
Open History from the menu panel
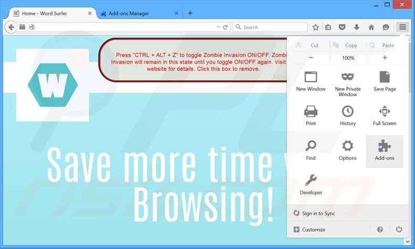pyautogui.click(x=347, y=116)
